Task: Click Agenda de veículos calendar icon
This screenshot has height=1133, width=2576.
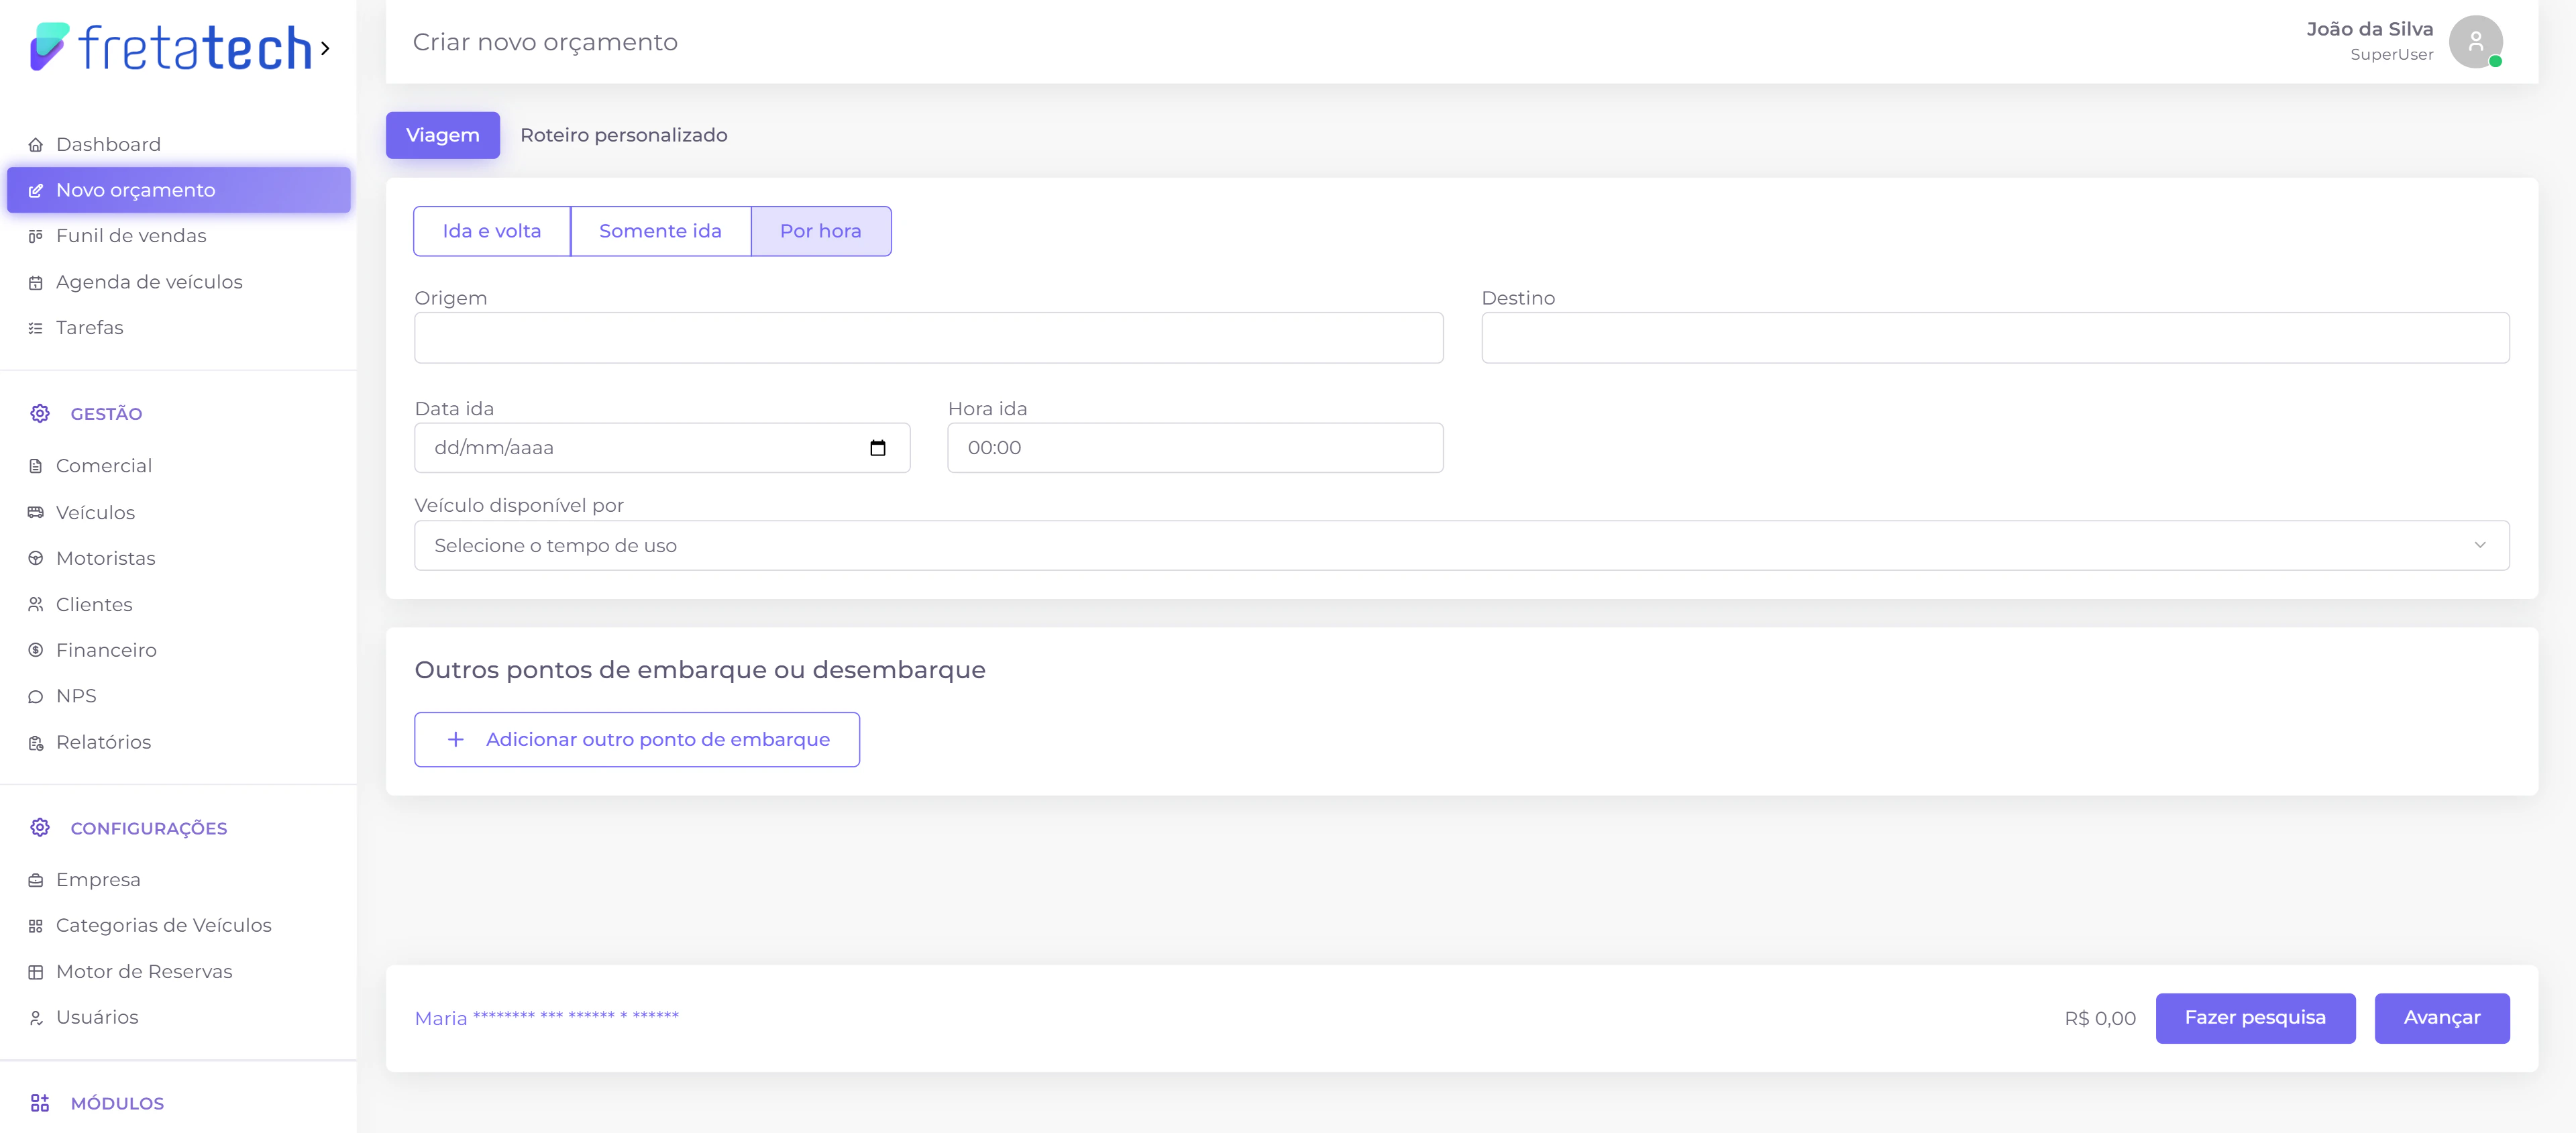Action: pos(36,283)
